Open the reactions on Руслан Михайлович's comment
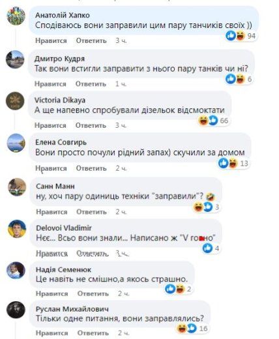Viewport: 279px width, 339px height. (192, 328)
